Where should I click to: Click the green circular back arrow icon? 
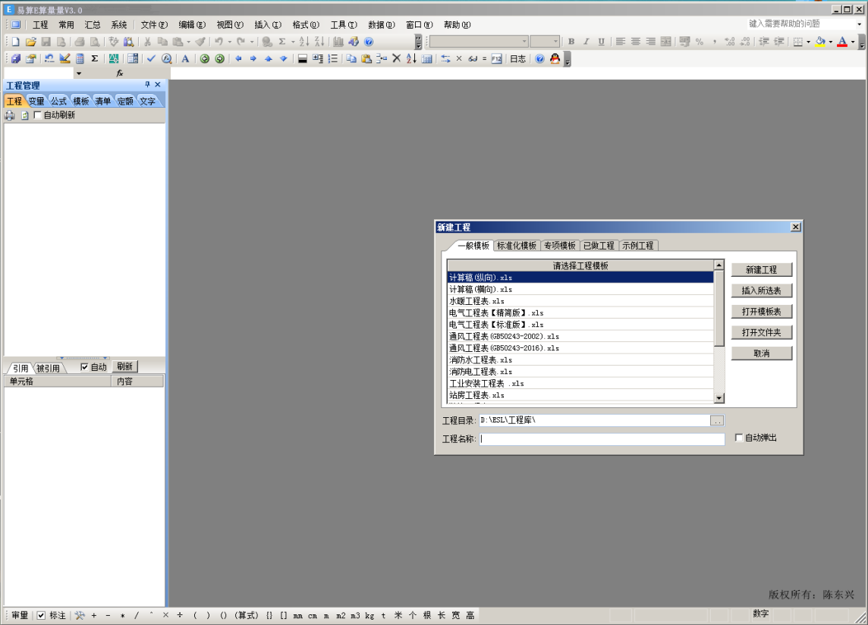tap(205, 58)
